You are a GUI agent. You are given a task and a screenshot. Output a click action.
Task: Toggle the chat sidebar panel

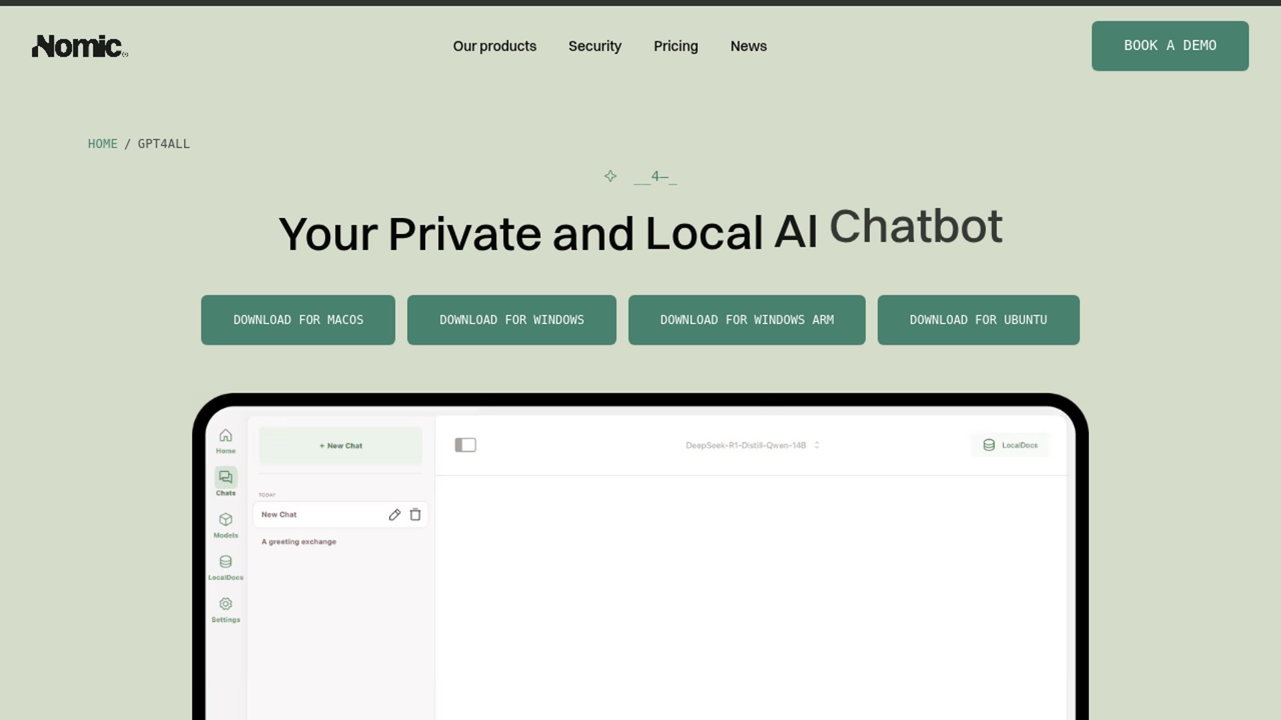point(465,445)
